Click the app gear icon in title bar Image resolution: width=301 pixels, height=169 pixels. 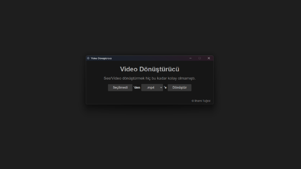pos(88,58)
